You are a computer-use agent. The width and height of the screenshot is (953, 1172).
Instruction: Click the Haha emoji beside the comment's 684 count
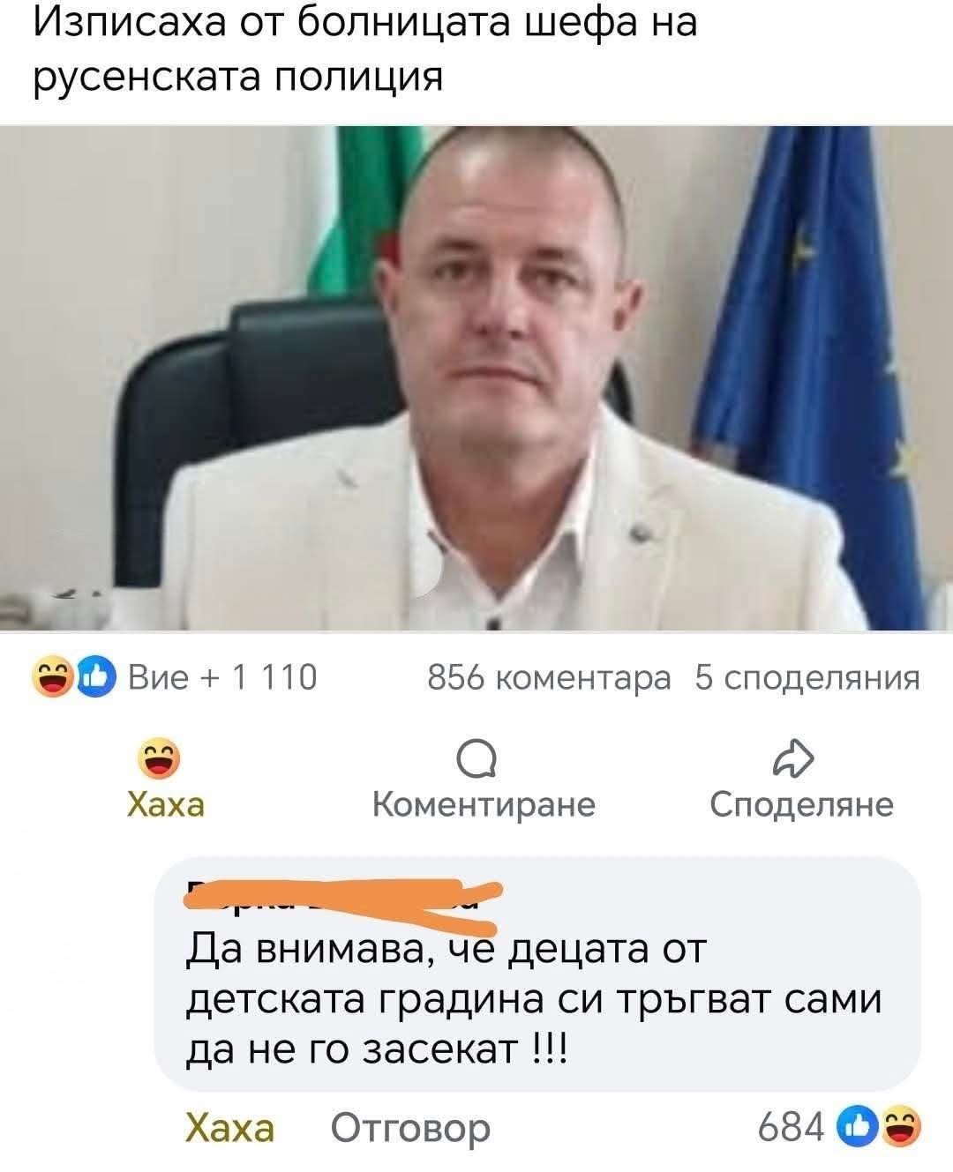(x=902, y=1126)
